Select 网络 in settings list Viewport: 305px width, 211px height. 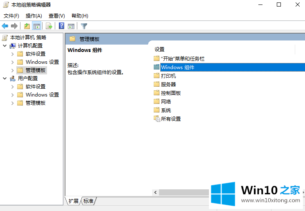pos(166,101)
